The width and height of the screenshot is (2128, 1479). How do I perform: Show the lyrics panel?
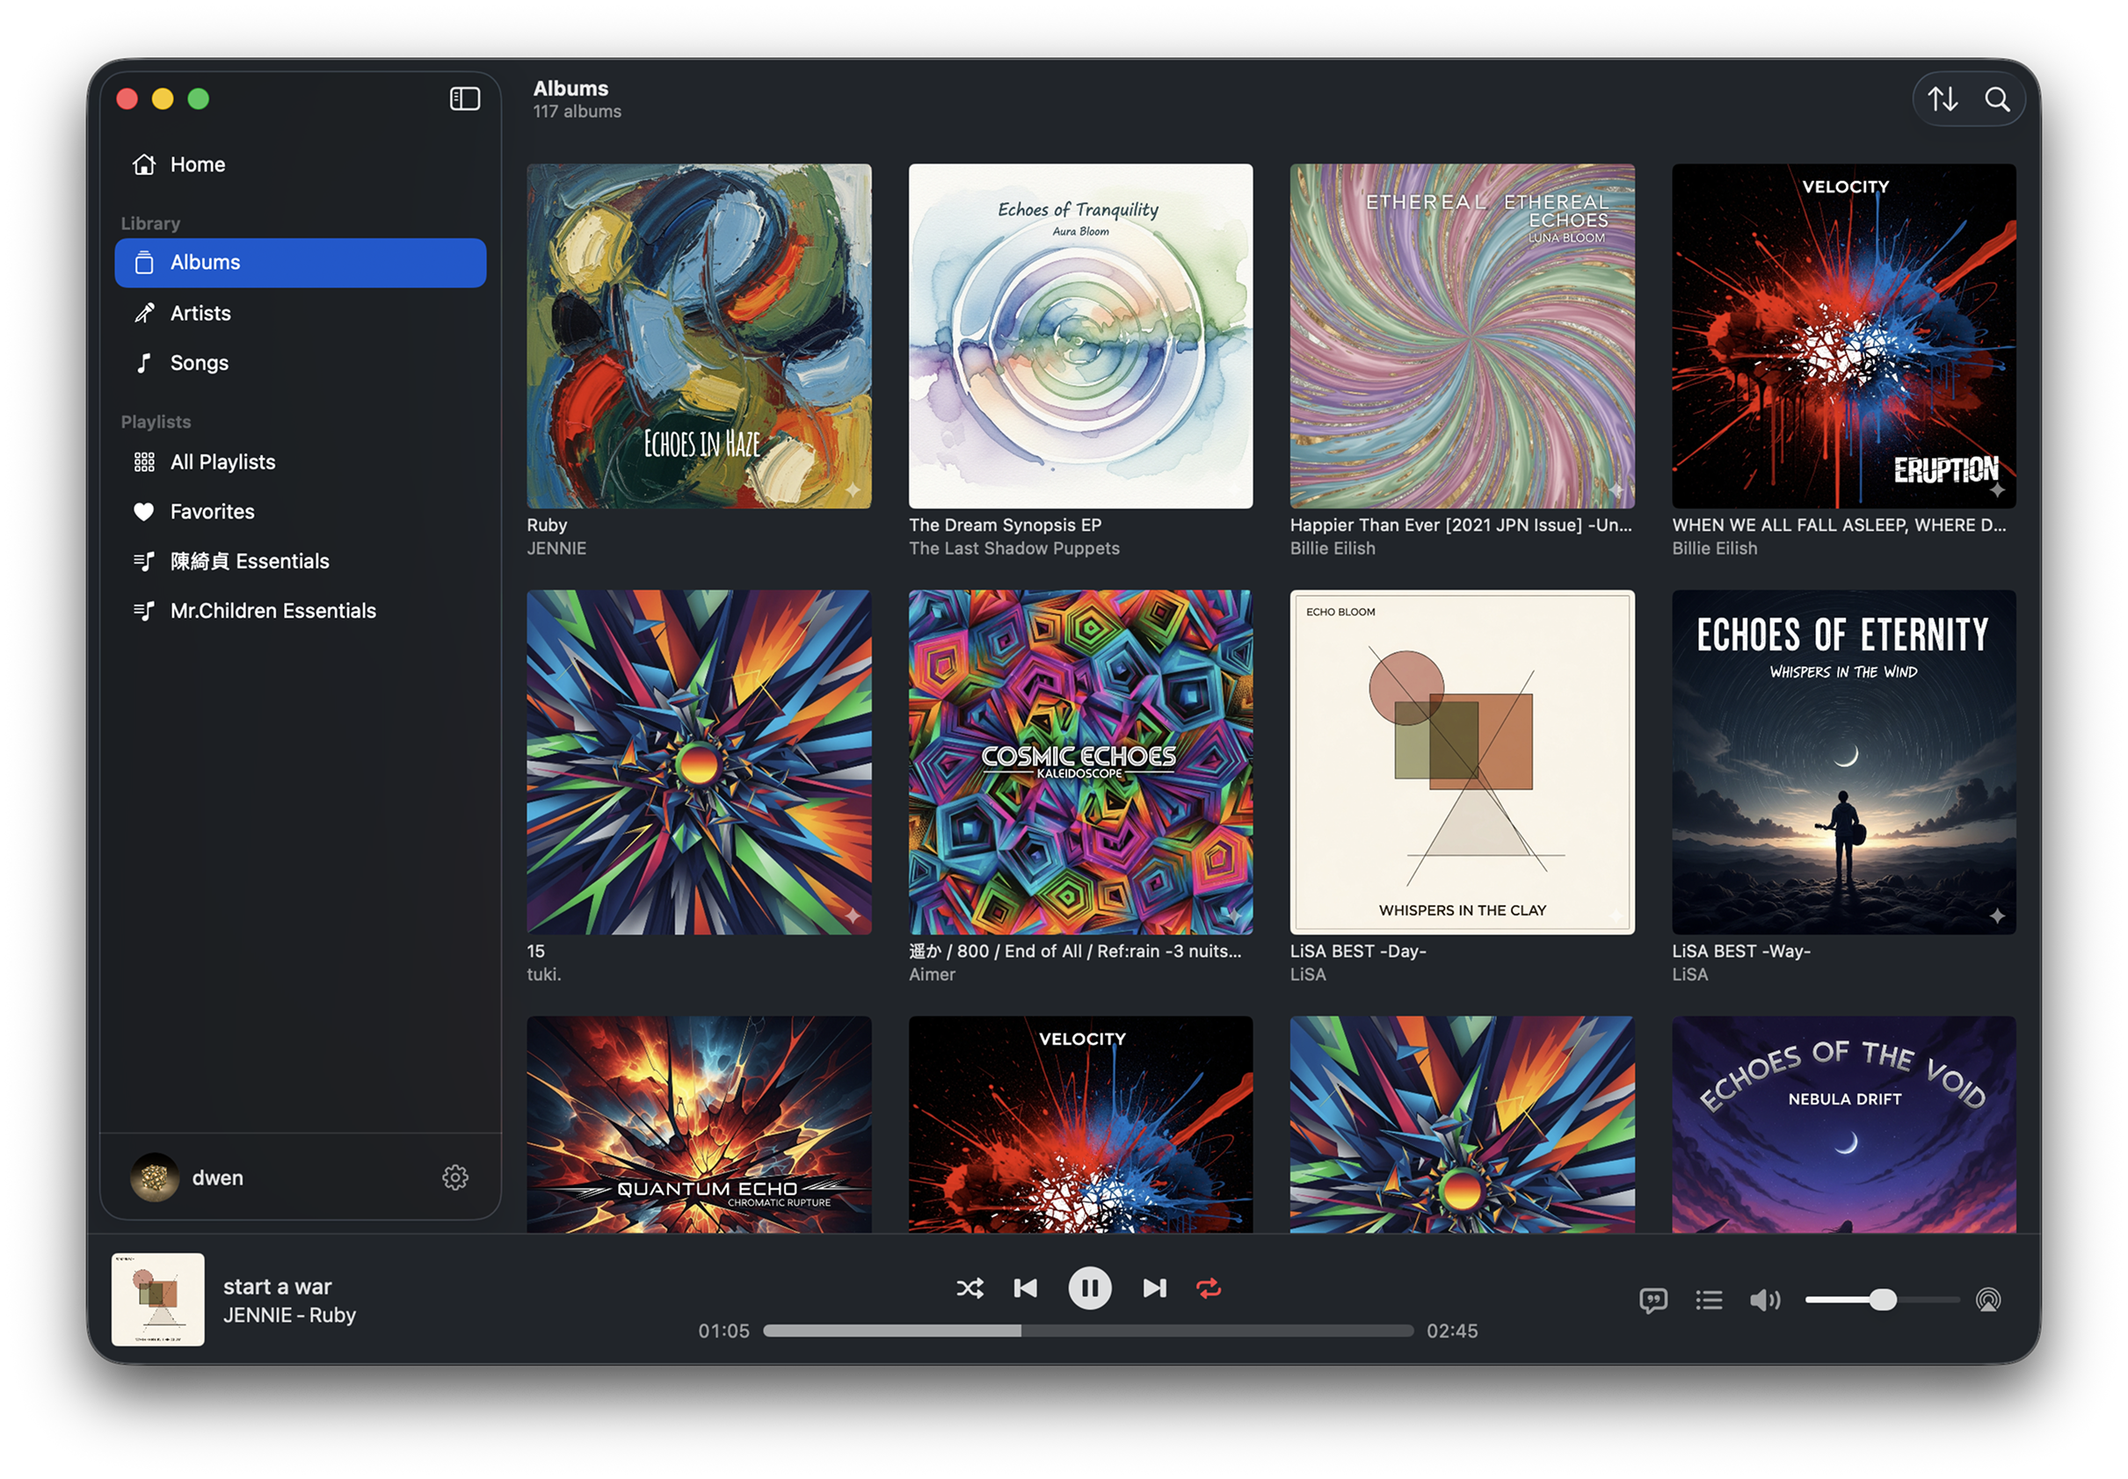click(x=1652, y=1300)
